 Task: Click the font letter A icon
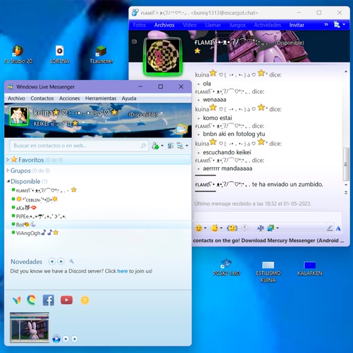point(338,228)
